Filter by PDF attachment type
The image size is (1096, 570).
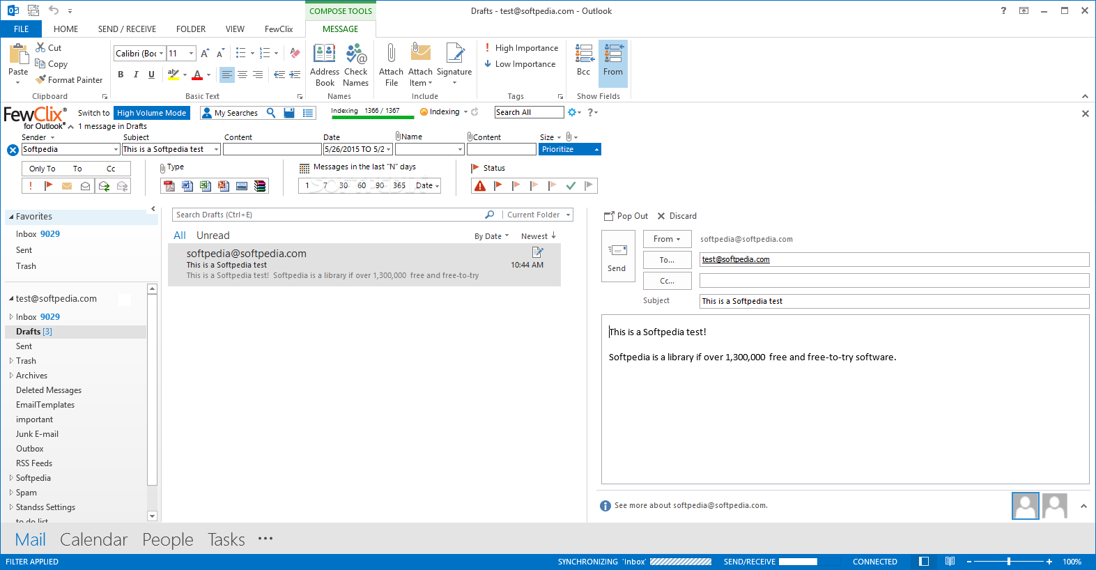169,186
